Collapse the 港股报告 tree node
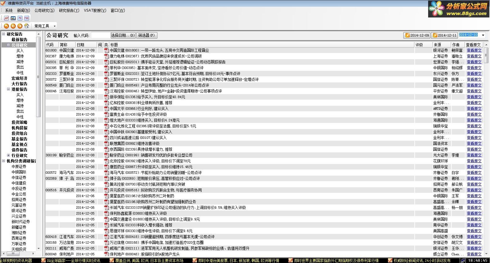The width and height of the screenshot is (490, 263). pyautogui.click(x=8, y=89)
